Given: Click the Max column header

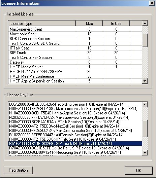Looking at the screenshot, I should tap(89, 24).
